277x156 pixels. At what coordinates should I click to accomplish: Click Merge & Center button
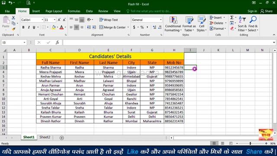113,27
